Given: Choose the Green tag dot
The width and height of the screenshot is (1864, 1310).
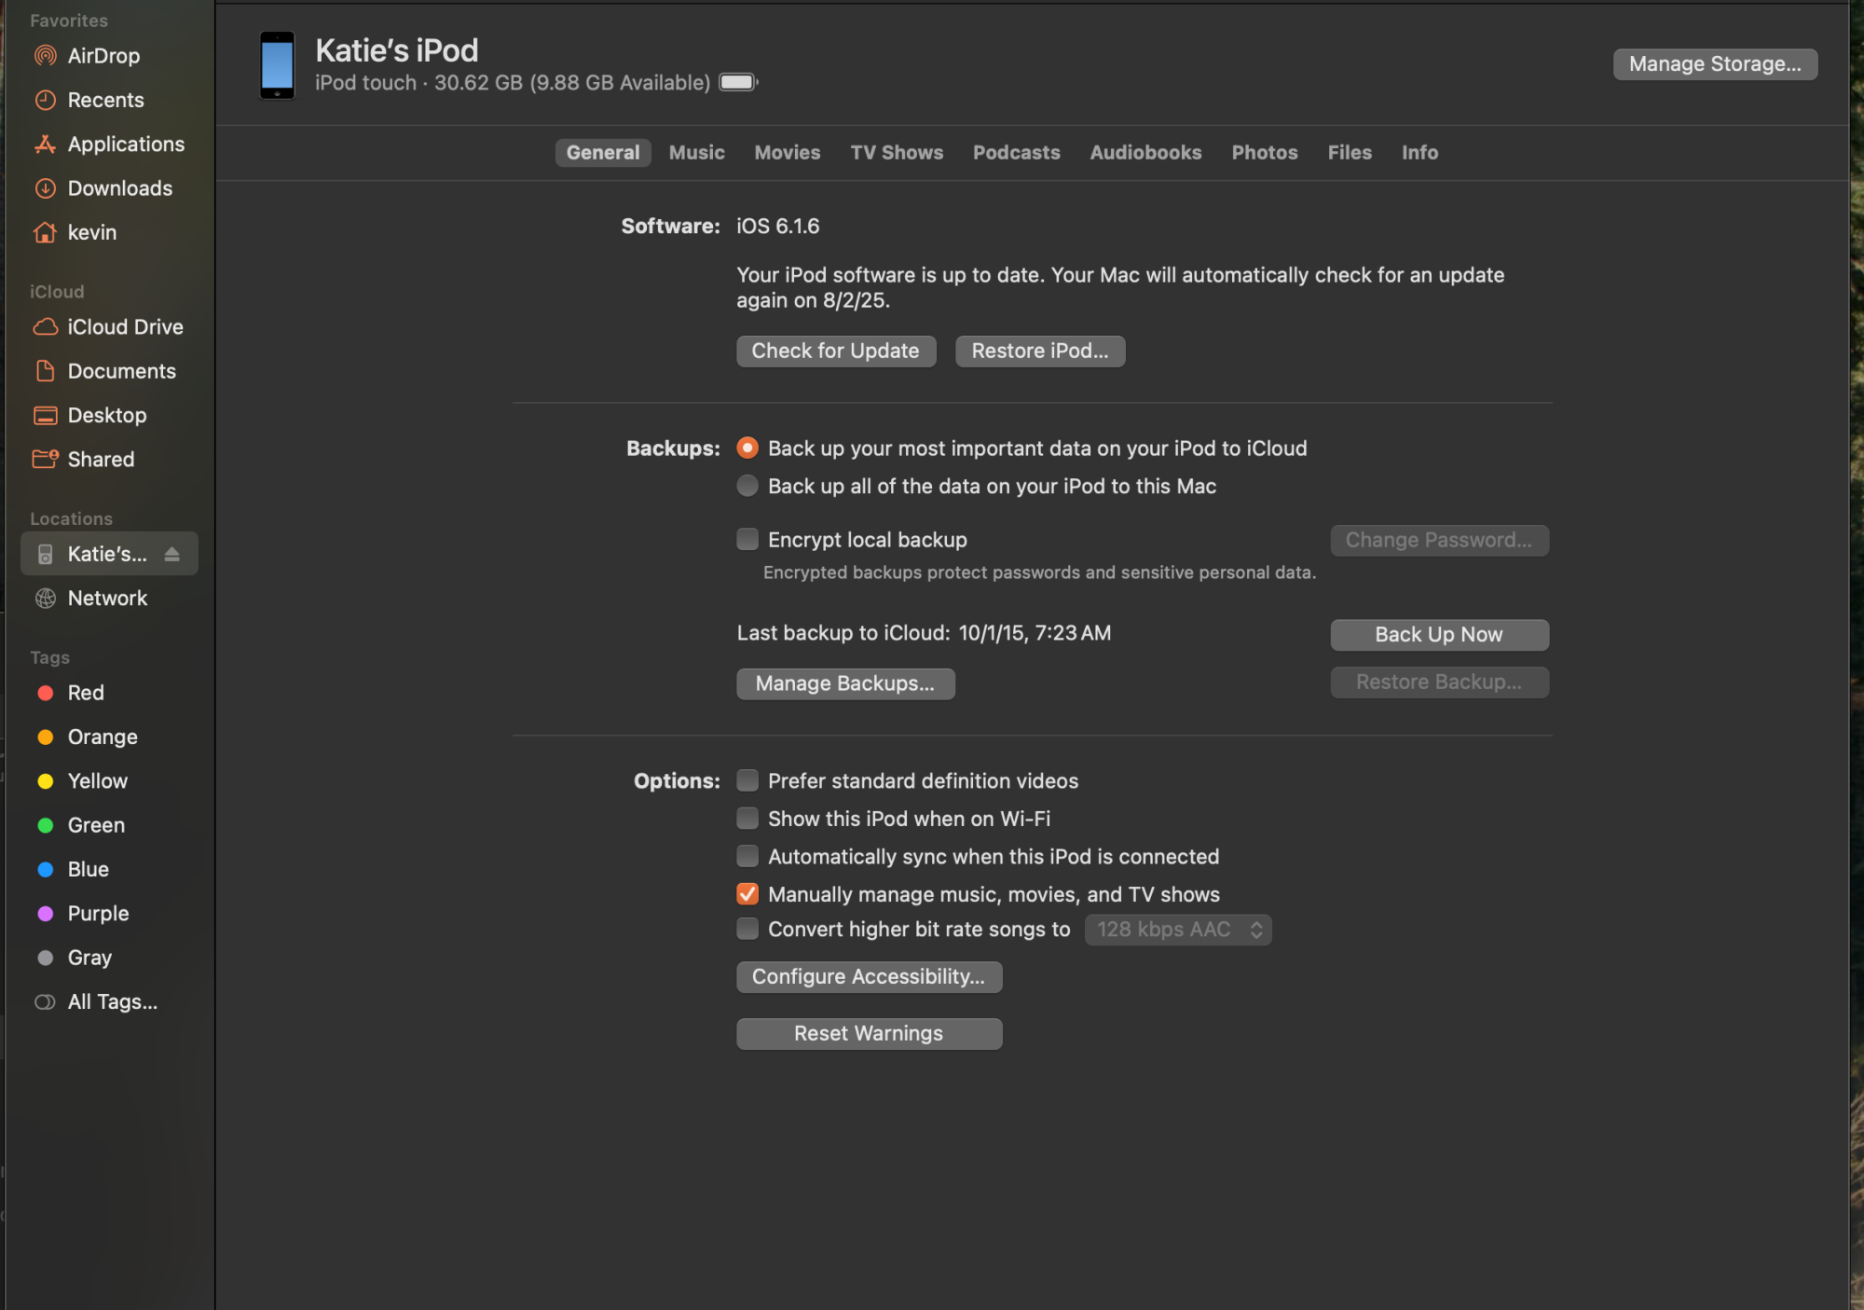Looking at the screenshot, I should point(45,825).
